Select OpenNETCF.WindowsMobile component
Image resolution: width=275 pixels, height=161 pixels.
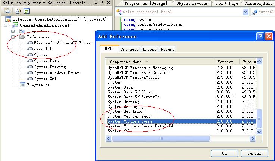coord(182,77)
